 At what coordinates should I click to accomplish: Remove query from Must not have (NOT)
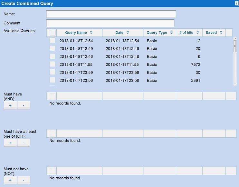(24, 180)
